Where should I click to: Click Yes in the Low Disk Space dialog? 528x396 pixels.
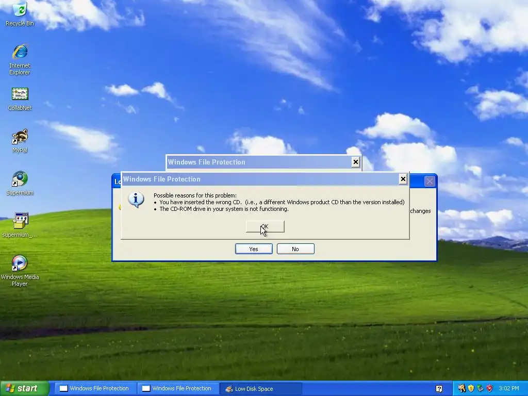pyautogui.click(x=254, y=249)
